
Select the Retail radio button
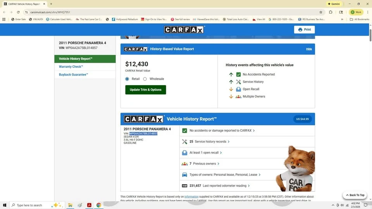pos(127,79)
